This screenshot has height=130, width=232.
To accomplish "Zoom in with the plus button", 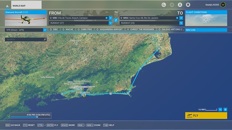I will pos(225,110).
